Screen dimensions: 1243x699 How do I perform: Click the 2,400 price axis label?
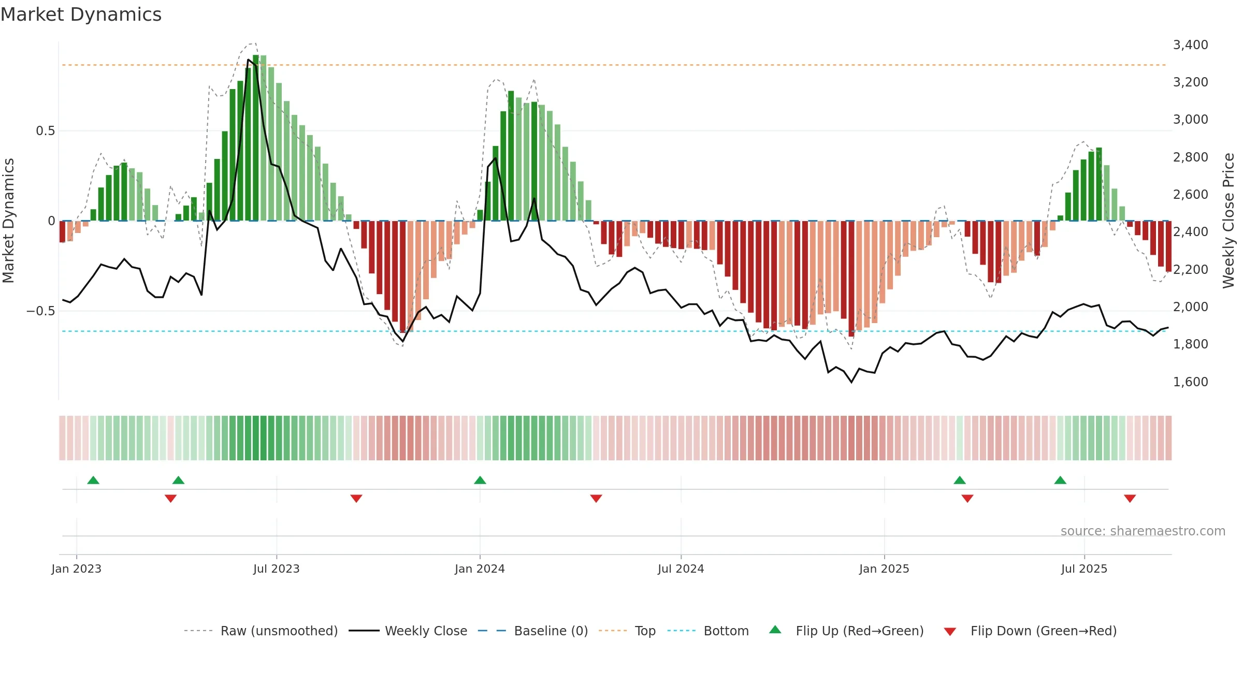pos(1190,232)
